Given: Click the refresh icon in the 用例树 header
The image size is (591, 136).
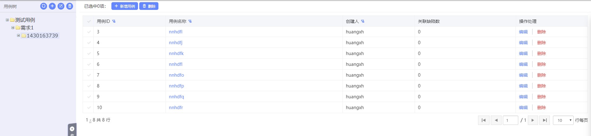Looking at the screenshot, I should pyautogui.click(x=44, y=6).
